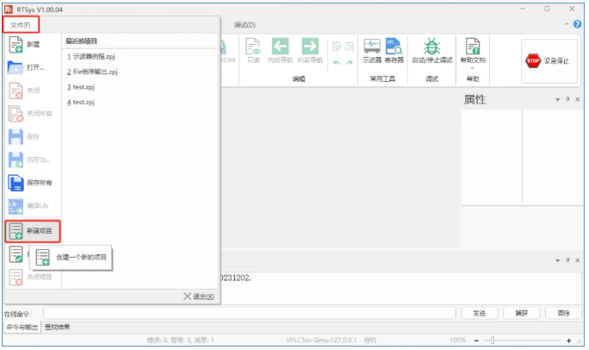The height and width of the screenshot is (350, 589).
Task: Click 保存所有 to save all files
Action: (31, 183)
